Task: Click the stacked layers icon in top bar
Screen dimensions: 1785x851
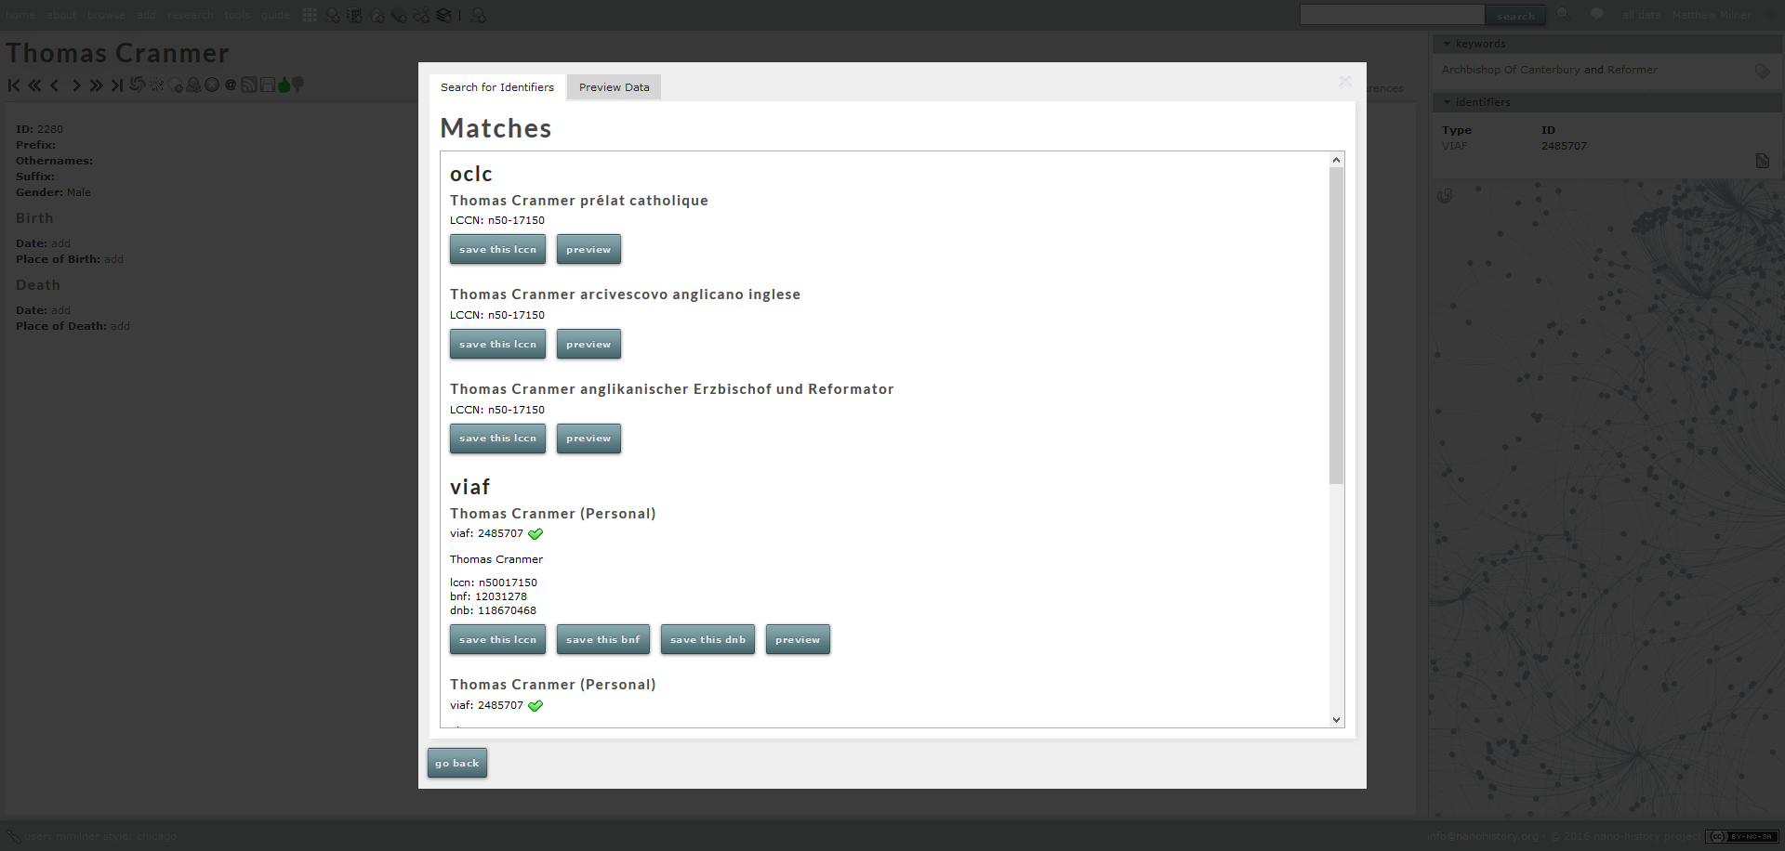Action: coord(443,16)
